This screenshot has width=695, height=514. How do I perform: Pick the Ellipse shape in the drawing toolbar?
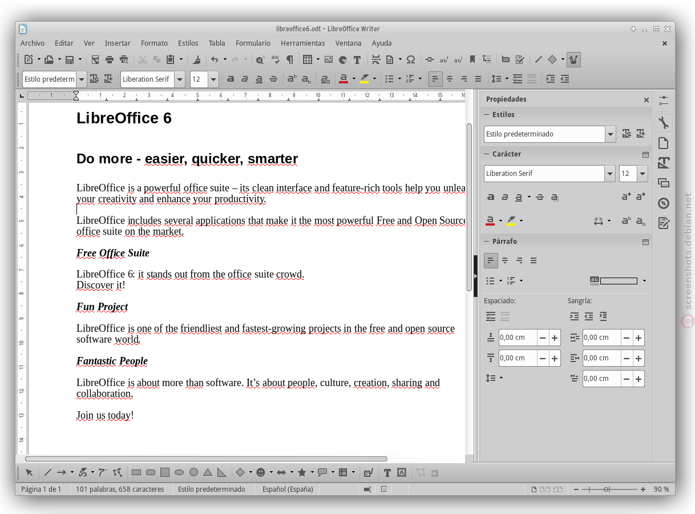[x=179, y=472]
